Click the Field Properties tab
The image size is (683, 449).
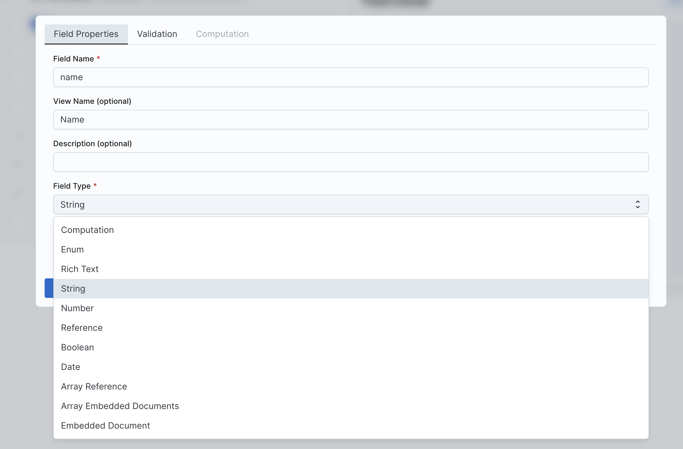(x=86, y=34)
